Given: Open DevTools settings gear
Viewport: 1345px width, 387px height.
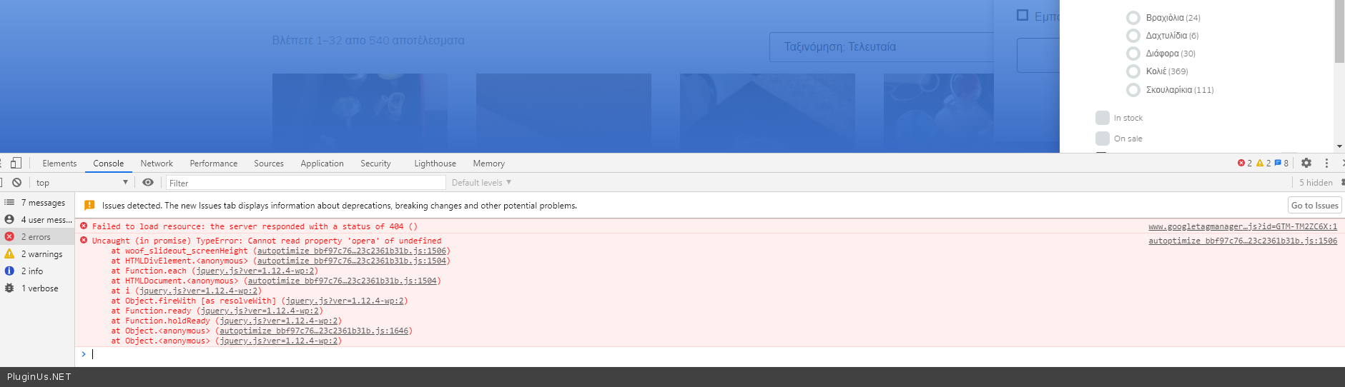Looking at the screenshot, I should tap(1306, 163).
